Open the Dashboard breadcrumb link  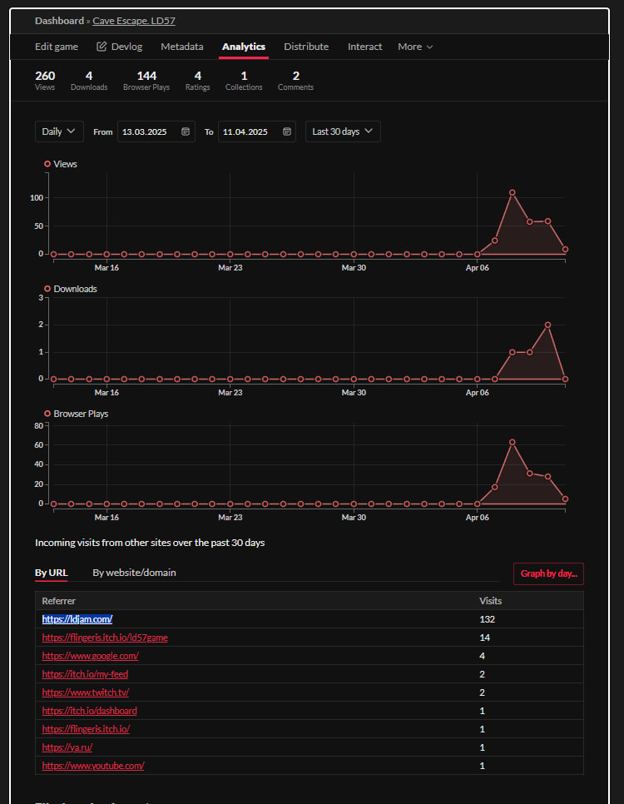(59, 21)
